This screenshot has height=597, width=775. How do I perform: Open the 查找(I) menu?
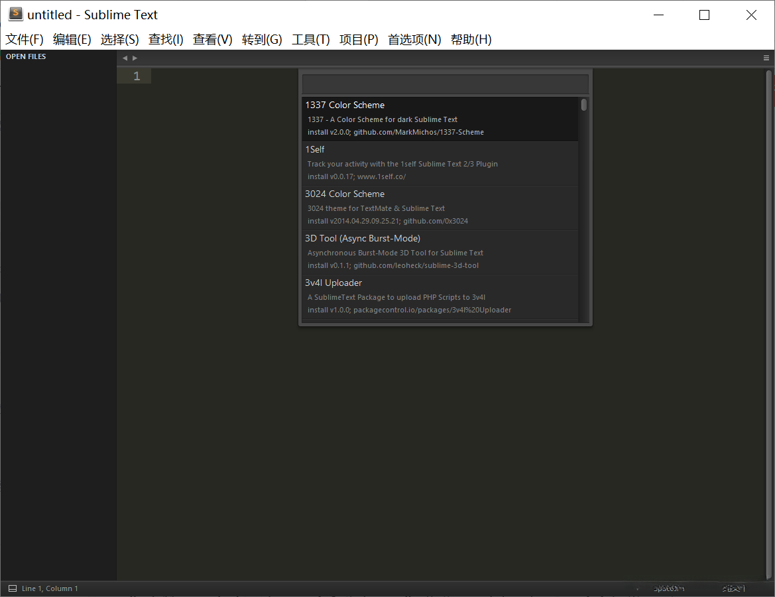pyautogui.click(x=166, y=40)
